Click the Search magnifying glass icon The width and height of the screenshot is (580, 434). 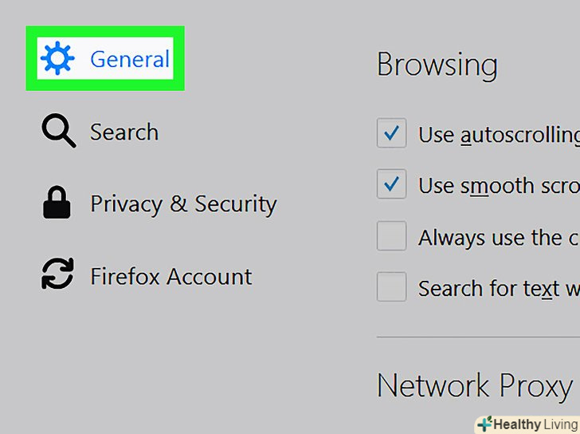(58, 132)
